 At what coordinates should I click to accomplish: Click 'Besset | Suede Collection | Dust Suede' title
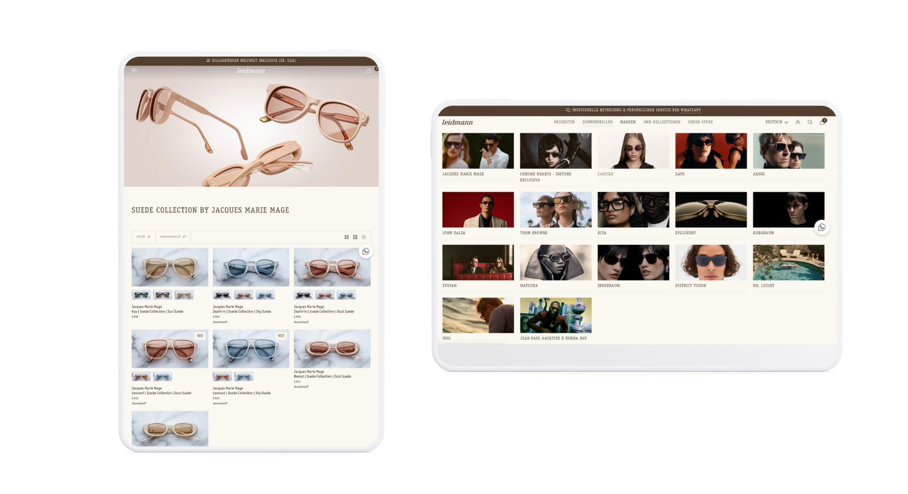pyautogui.click(x=322, y=377)
